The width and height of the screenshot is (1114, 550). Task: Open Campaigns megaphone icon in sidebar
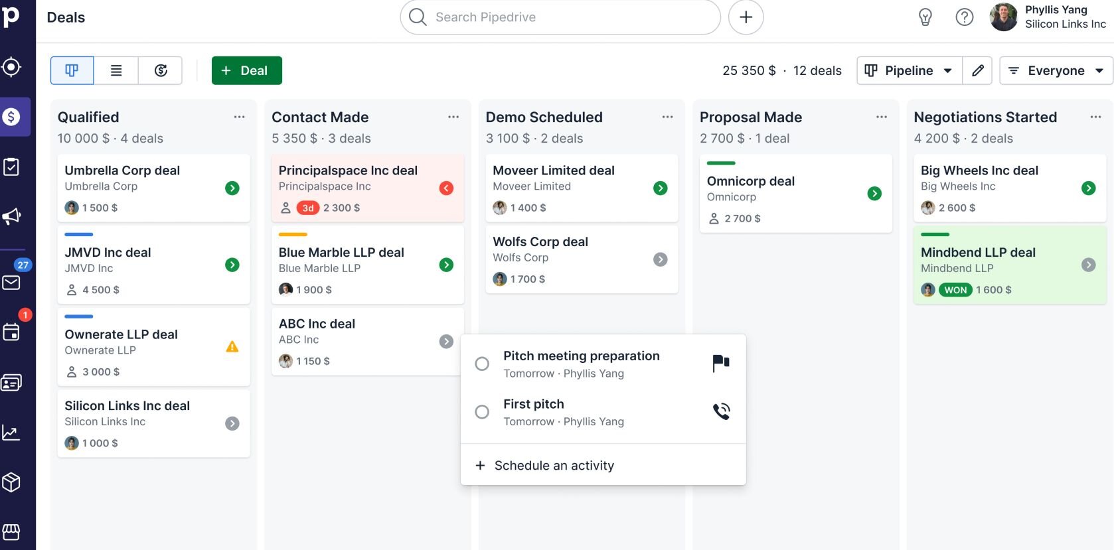11,216
